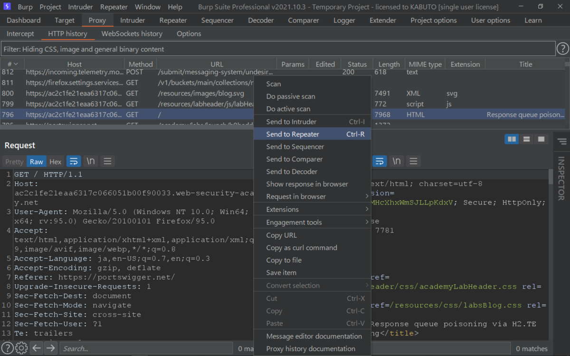The width and height of the screenshot is (570, 356).
Task: Sort history by # column
Action: point(12,64)
